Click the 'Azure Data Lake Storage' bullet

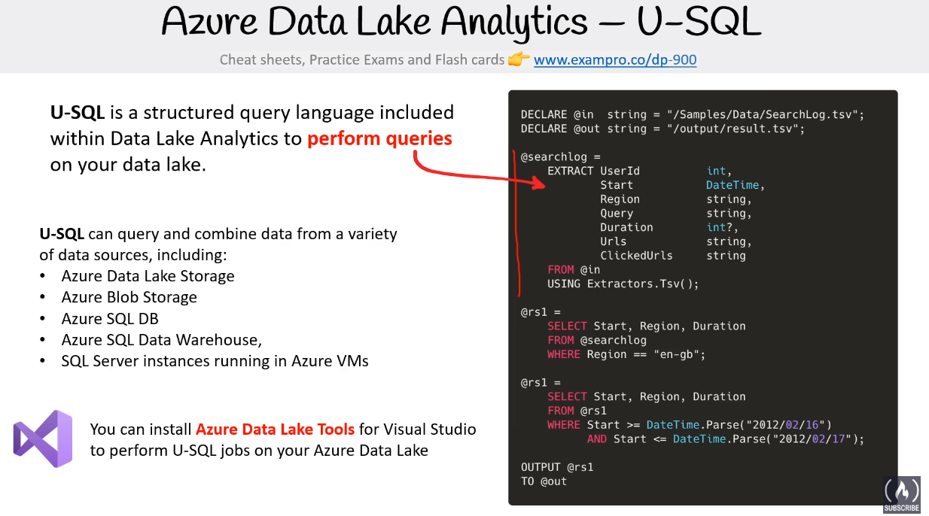(148, 276)
